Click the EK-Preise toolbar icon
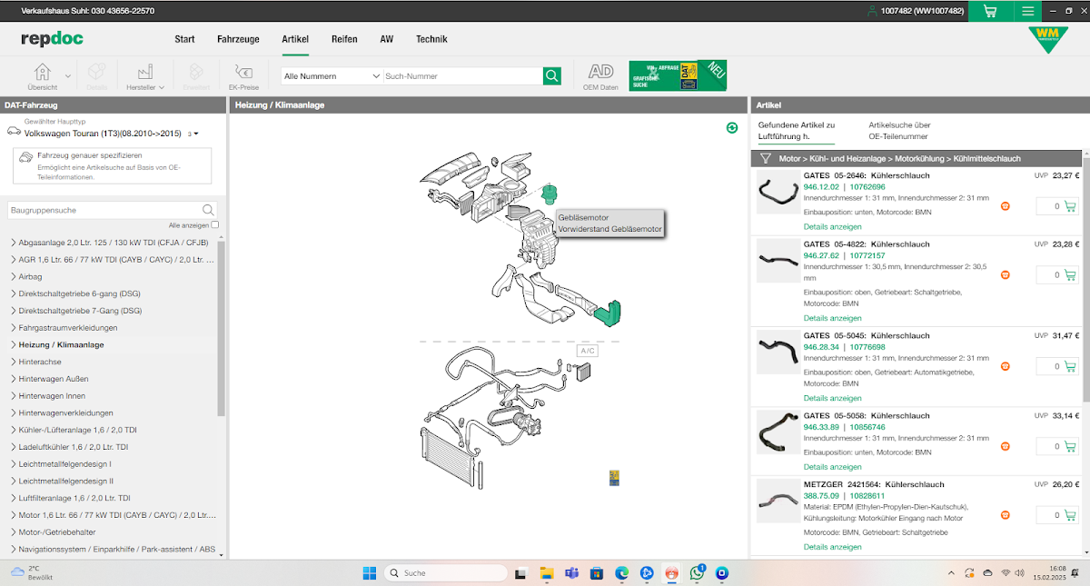1090x586 pixels. click(x=243, y=73)
